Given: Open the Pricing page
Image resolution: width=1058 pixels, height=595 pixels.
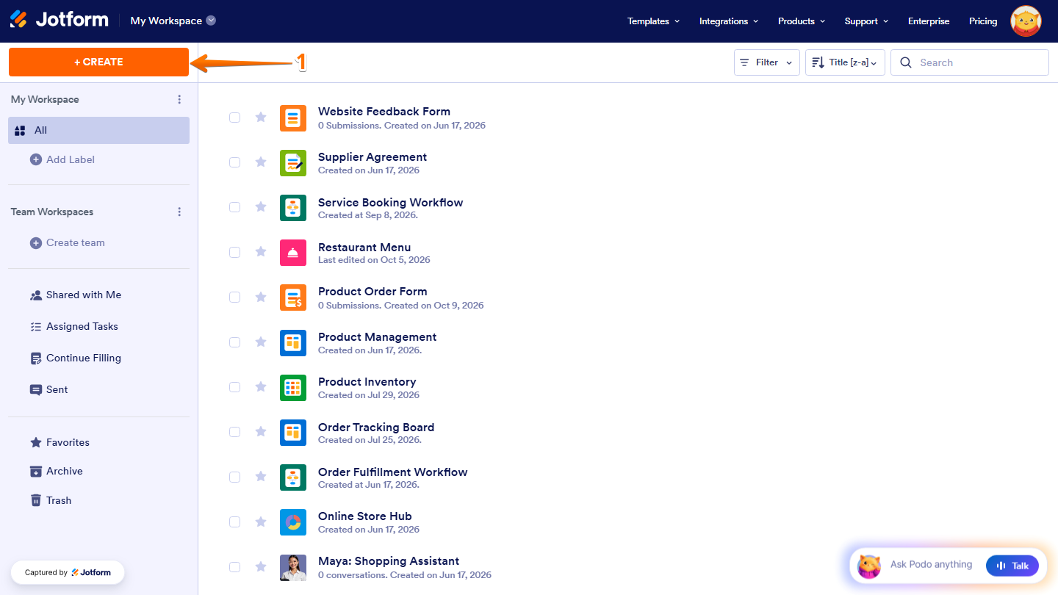Looking at the screenshot, I should tap(983, 21).
